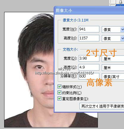Screen dimensions: 124x129
Task: Click the resolution field showing 600
Action: 89,76
